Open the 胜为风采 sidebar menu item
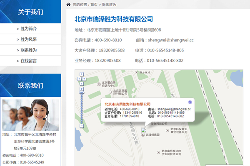 (30, 39)
